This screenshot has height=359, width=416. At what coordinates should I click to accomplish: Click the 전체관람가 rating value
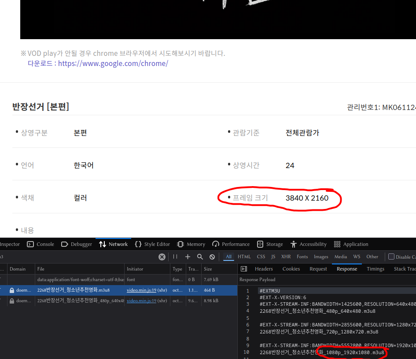302,132
